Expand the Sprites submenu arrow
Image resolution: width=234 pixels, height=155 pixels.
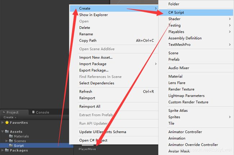point(230,117)
